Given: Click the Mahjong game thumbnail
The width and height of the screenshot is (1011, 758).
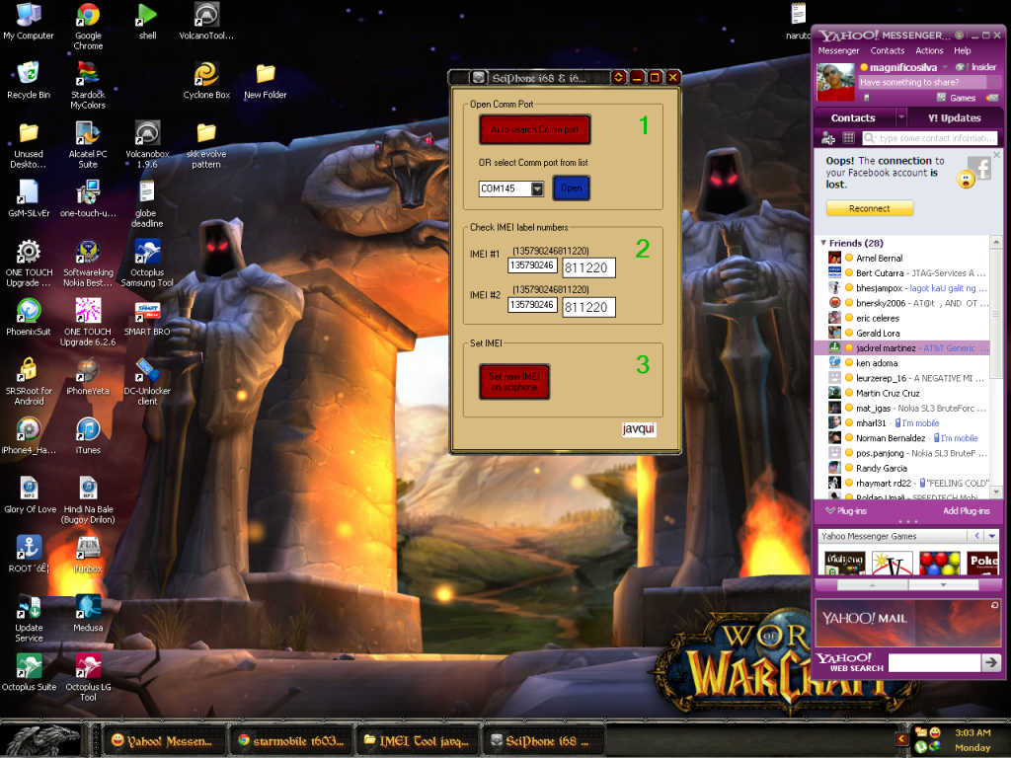Looking at the screenshot, I should [x=844, y=564].
